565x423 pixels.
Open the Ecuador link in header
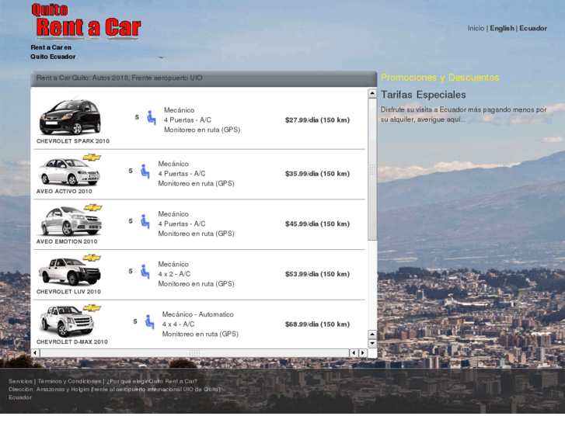pos(533,28)
